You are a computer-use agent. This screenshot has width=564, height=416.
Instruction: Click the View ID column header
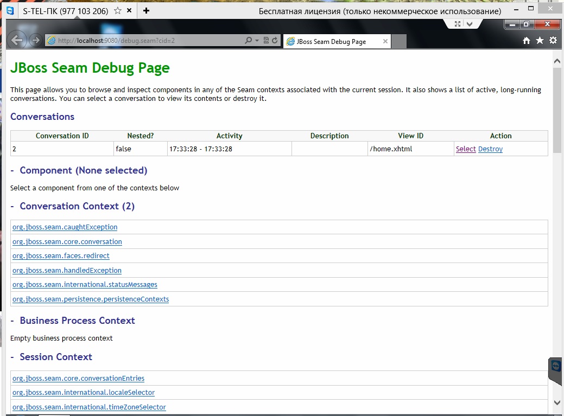click(x=411, y=136)
